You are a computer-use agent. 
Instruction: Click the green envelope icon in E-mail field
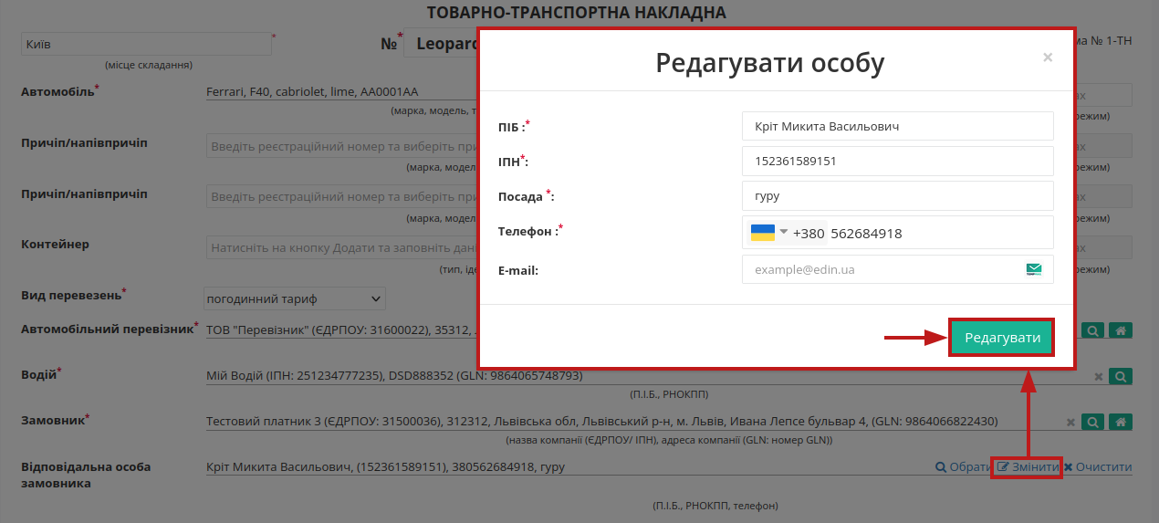[1034, 269]
